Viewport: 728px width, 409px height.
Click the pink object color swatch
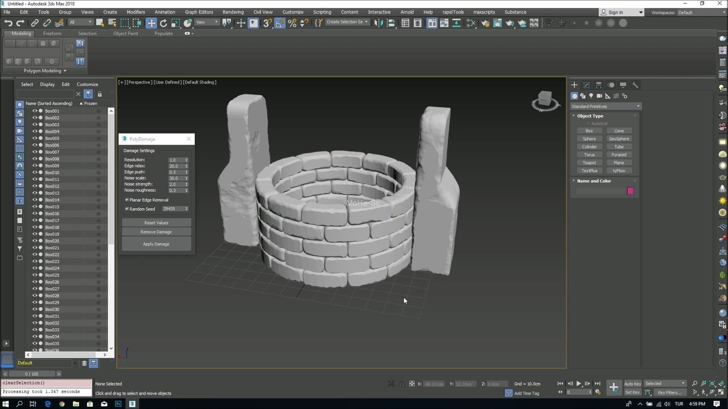pos(630,191)
